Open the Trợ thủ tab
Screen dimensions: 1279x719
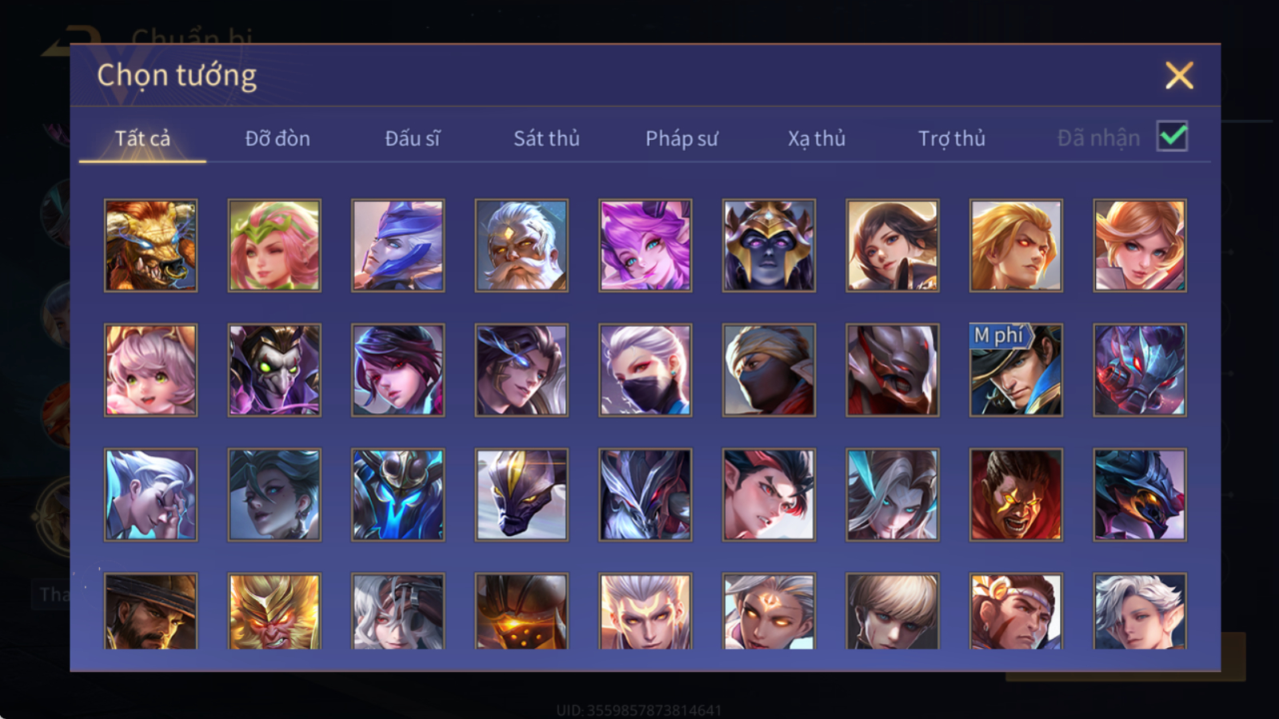pos(951,138)
